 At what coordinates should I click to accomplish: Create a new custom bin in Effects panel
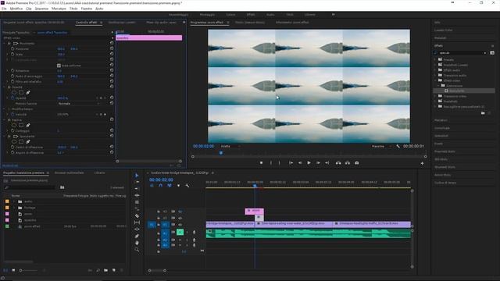[483, 113]
